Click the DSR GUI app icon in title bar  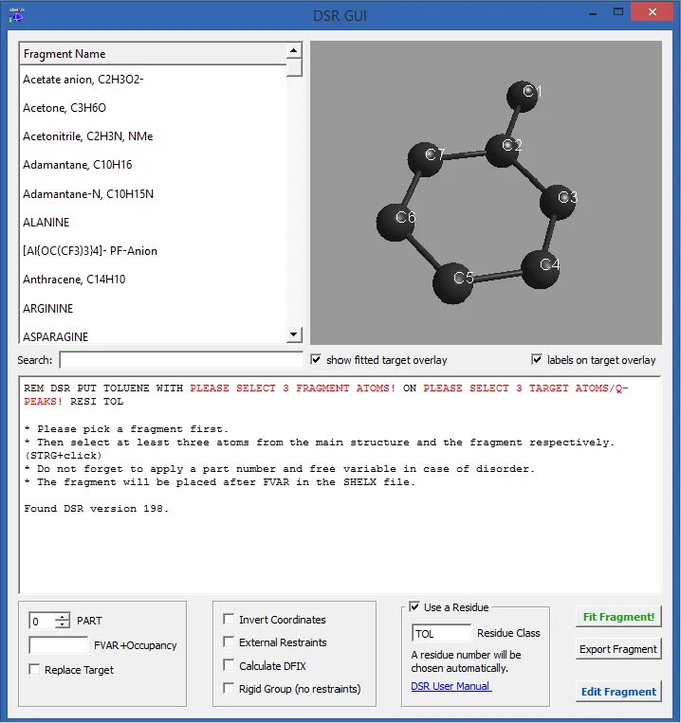[x=16, y=15]
